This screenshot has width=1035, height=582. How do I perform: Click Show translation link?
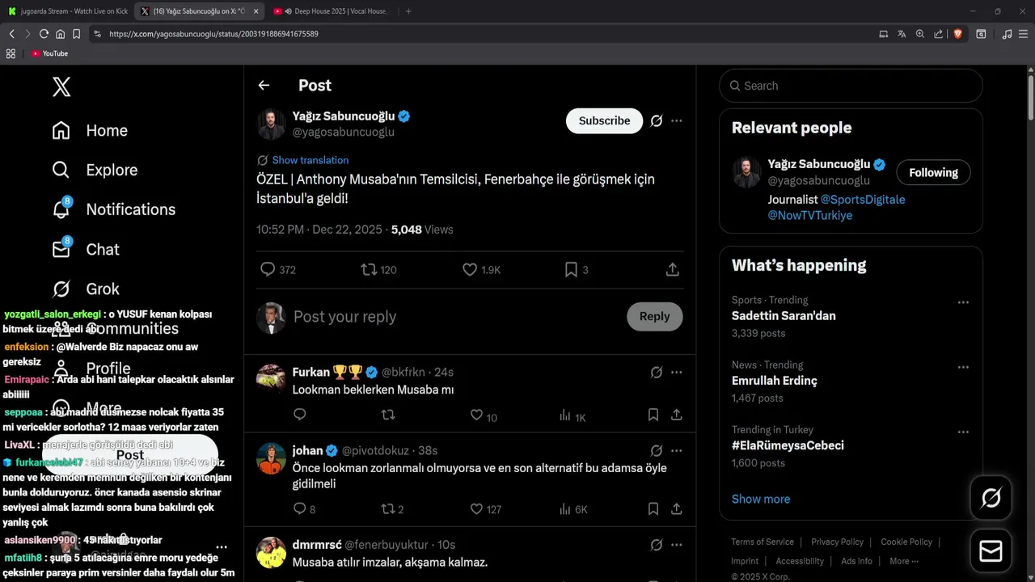click(x=310, y=160)
